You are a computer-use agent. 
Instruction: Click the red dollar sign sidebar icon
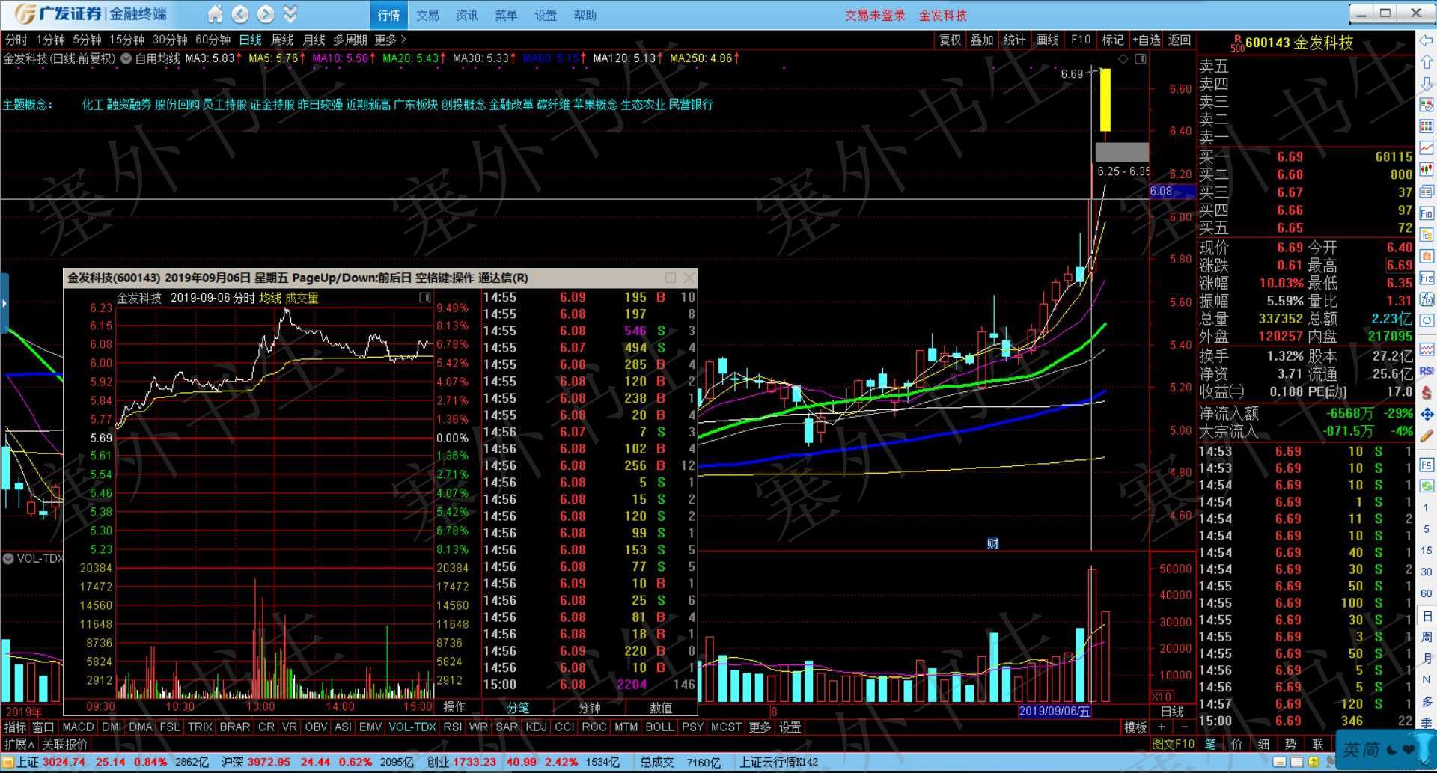pyautogui.click(x=1427, y=392)
